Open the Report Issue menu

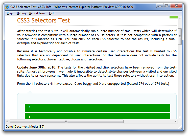37,13
